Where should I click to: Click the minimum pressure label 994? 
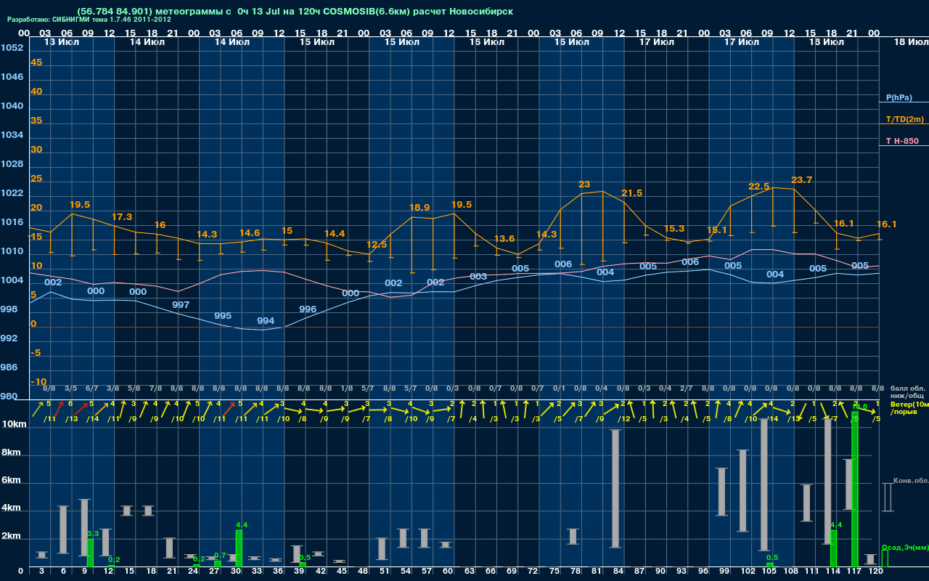coord(266,321)
